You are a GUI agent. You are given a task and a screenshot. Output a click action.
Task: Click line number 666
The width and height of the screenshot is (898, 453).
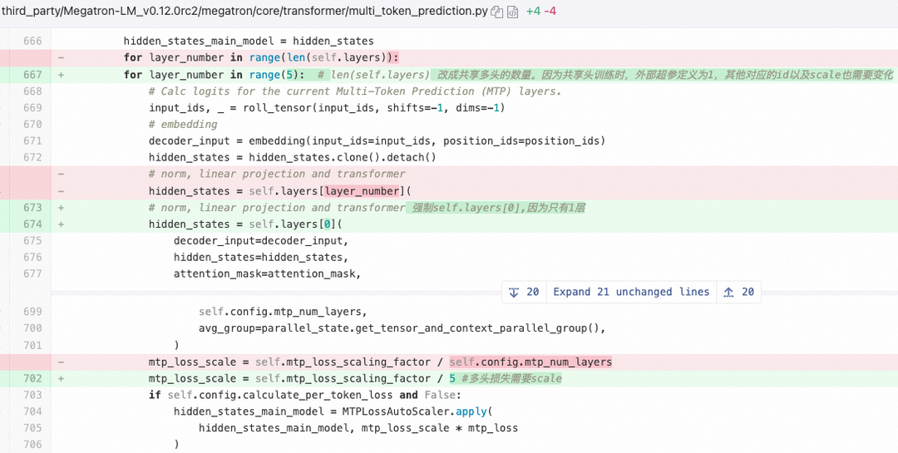tap(32, 42)
